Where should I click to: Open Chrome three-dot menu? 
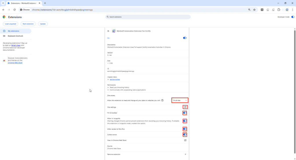[293, 10]
